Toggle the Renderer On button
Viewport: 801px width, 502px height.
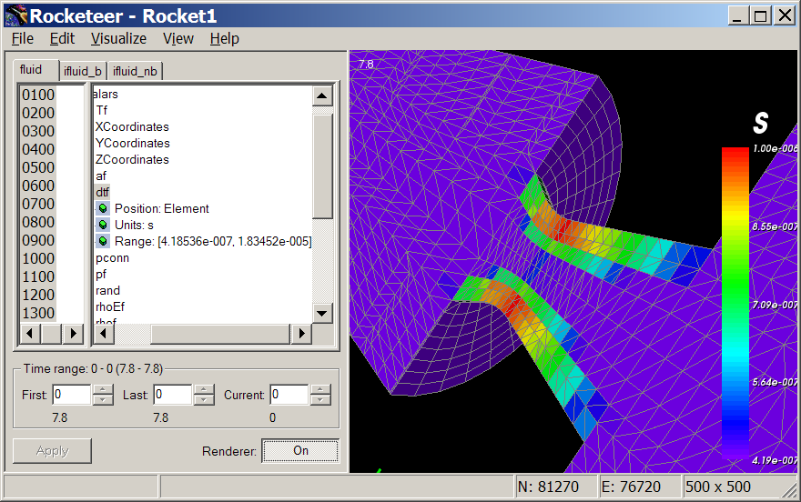coord(300,451)
